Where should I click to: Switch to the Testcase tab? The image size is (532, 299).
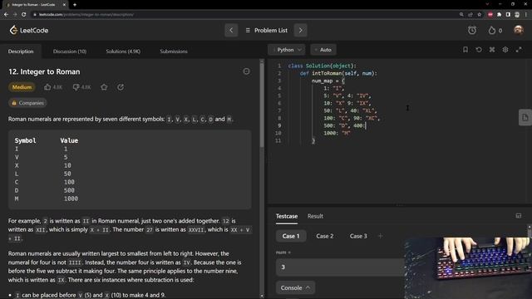(286, 216)
